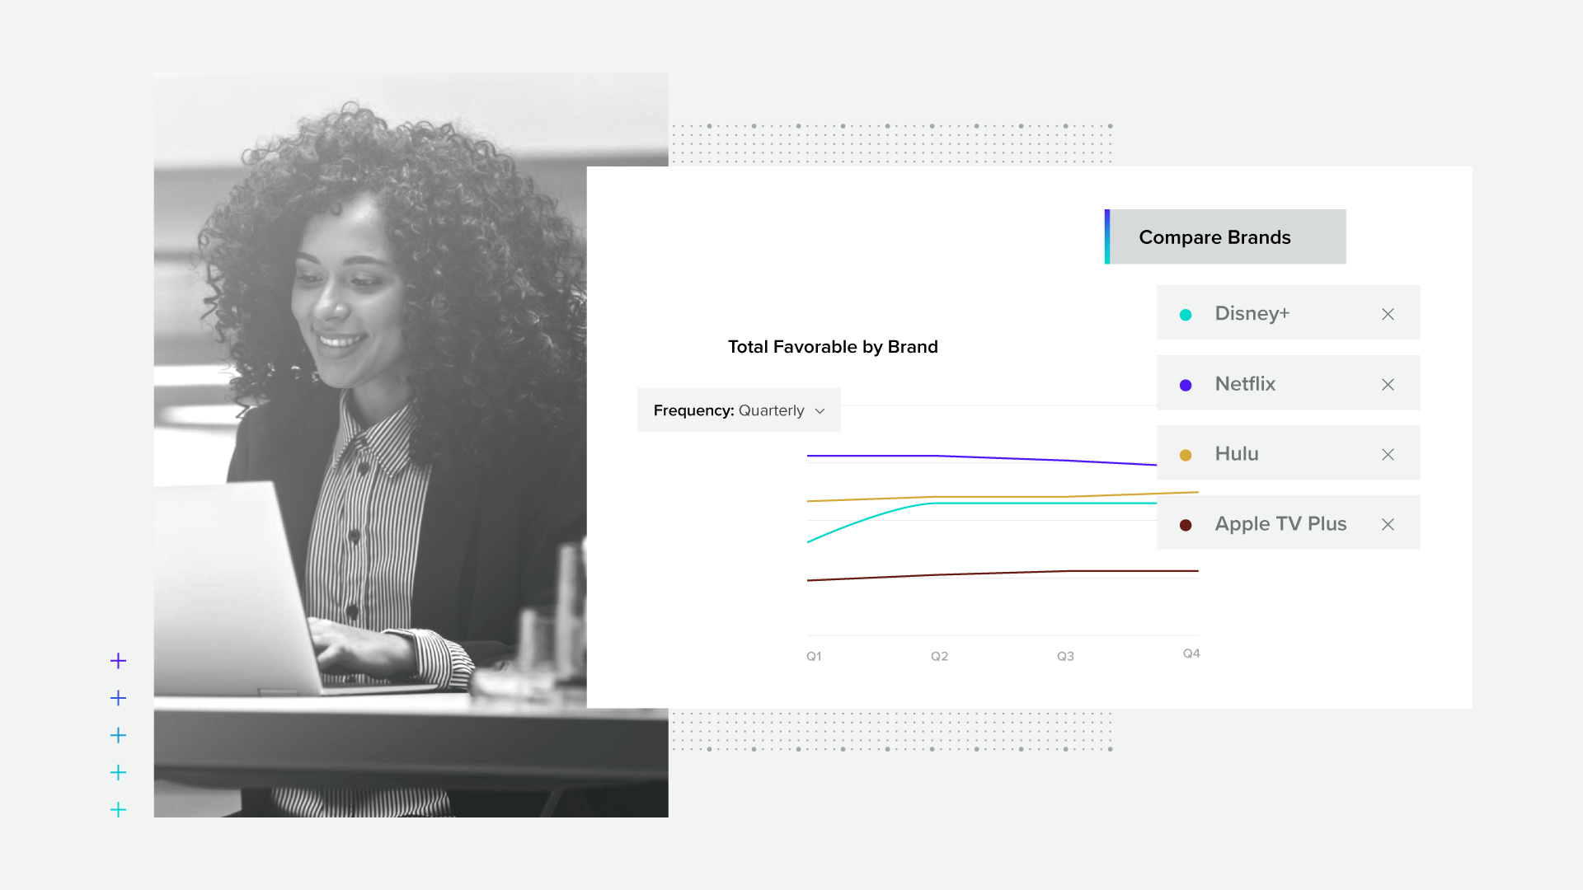Click Hulu trend line on chart
The height and width of the screenshot is (890, 1583).
[x=1000, y=495]
